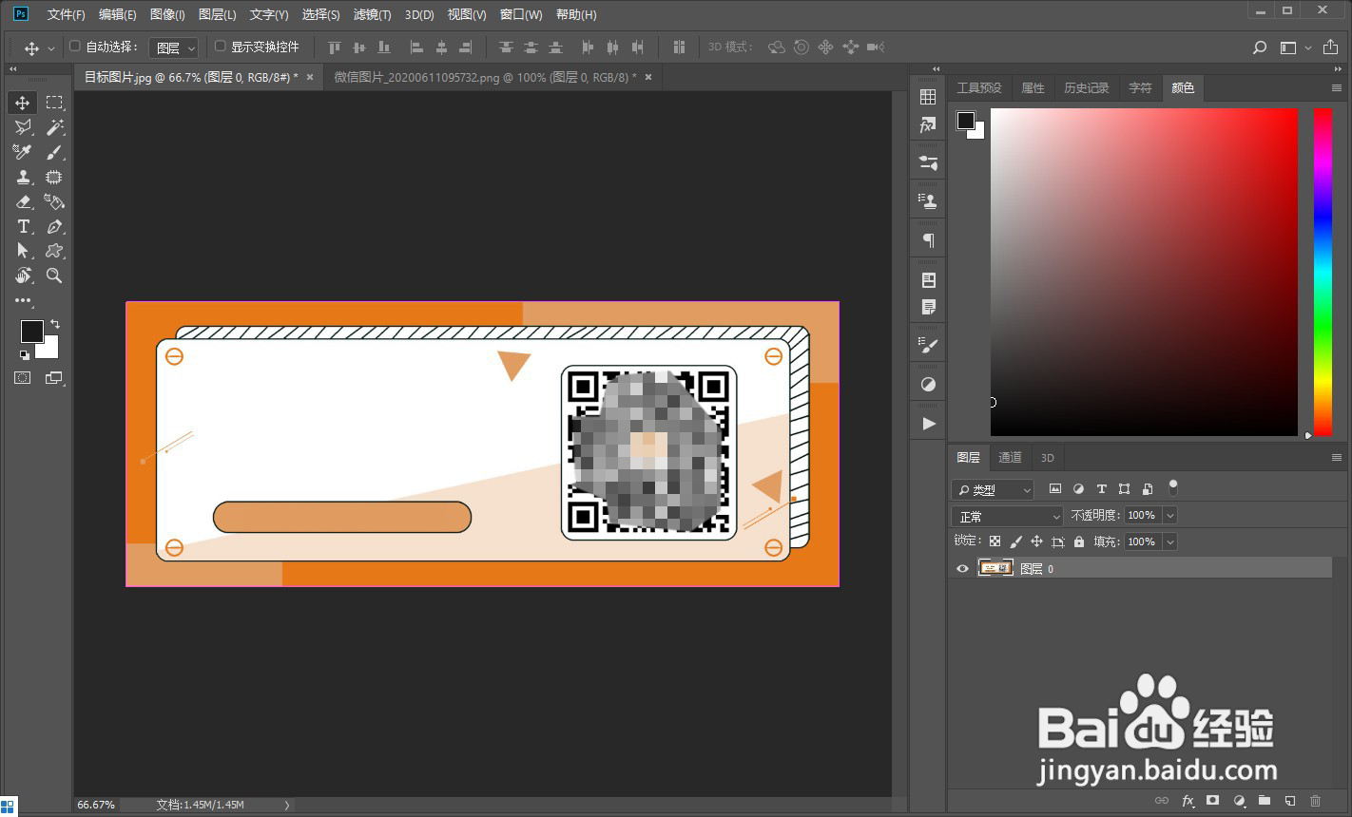Select the Custom Shape tool
Screen dimensions: 1352x817
click(54, 251)
